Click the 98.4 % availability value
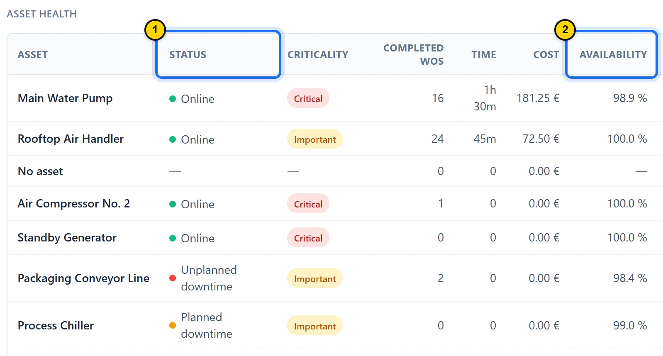The image size is (663, 356). tap(630, 278)
